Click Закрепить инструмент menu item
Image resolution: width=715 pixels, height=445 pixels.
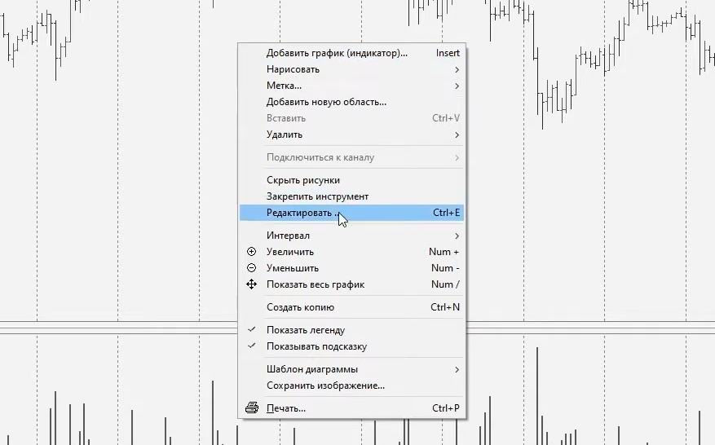(317, 196)
